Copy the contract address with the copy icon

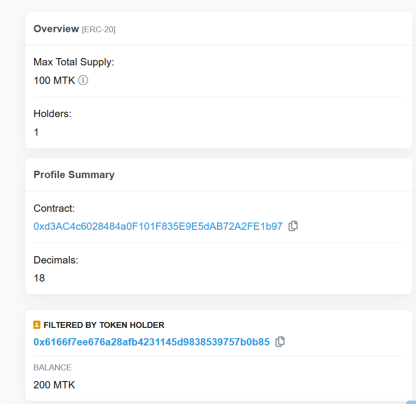point(293,226)
